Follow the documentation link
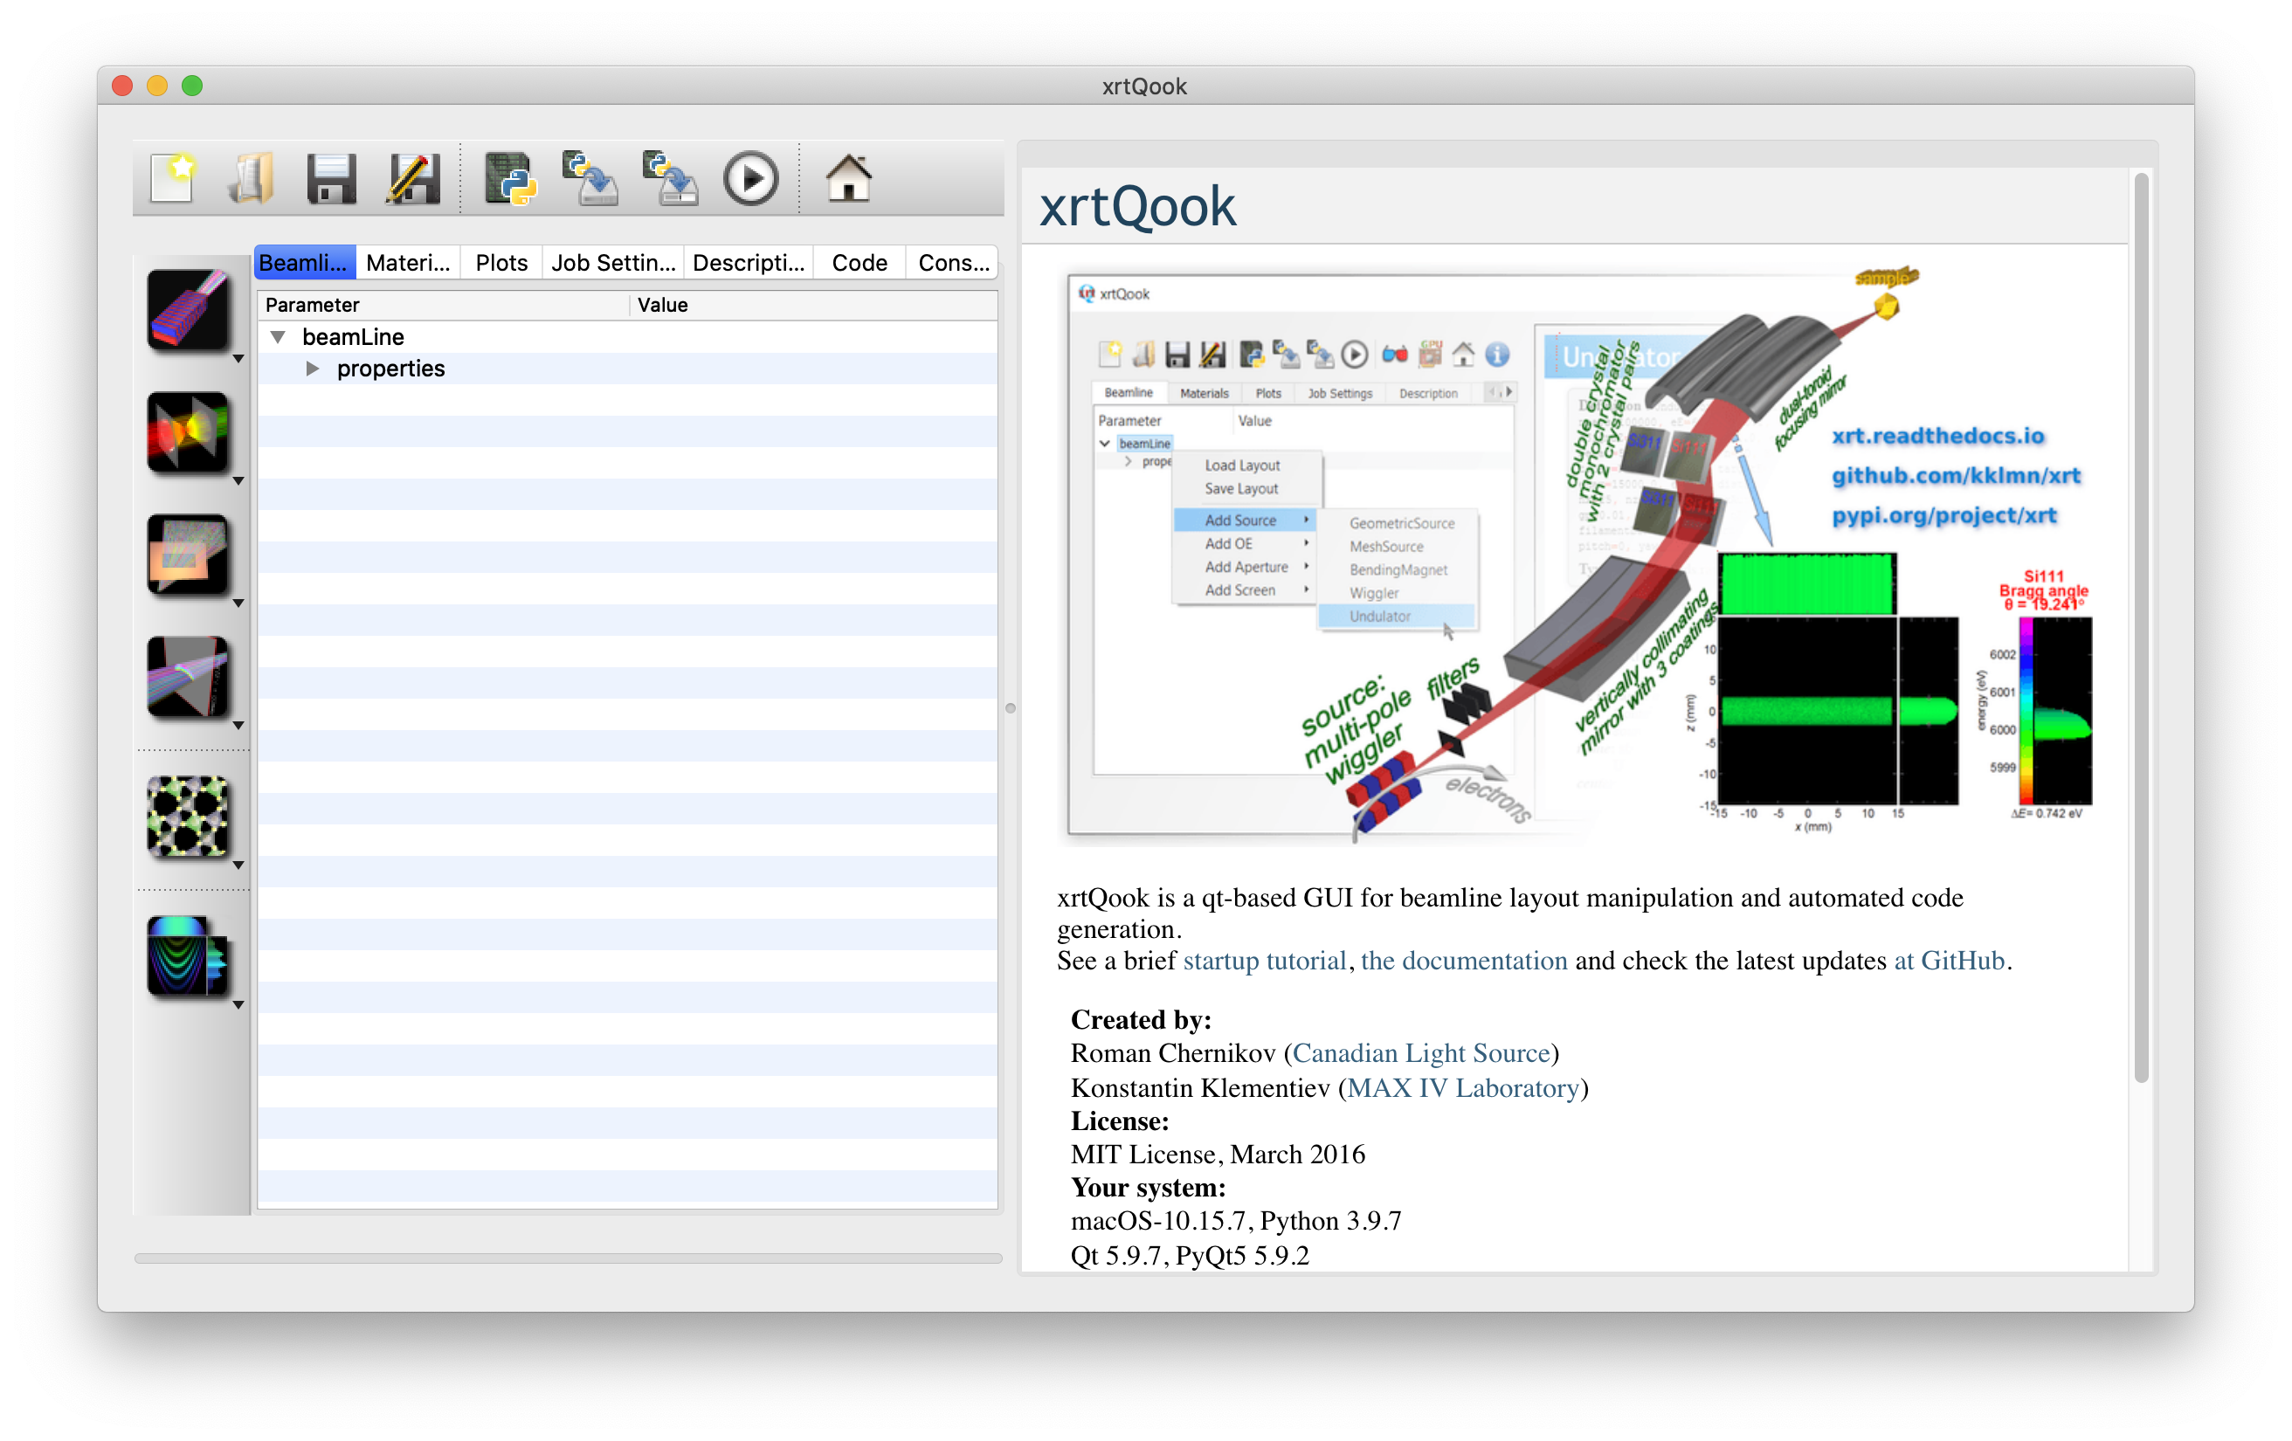 coord(1464,961)
